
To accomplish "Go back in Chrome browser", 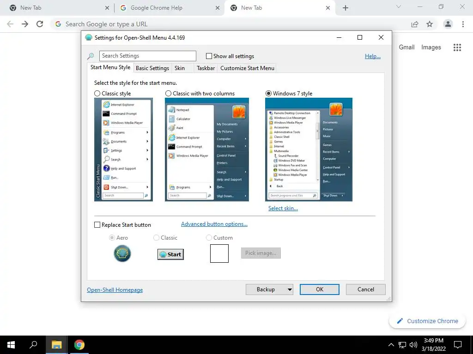I will point(10,24).
